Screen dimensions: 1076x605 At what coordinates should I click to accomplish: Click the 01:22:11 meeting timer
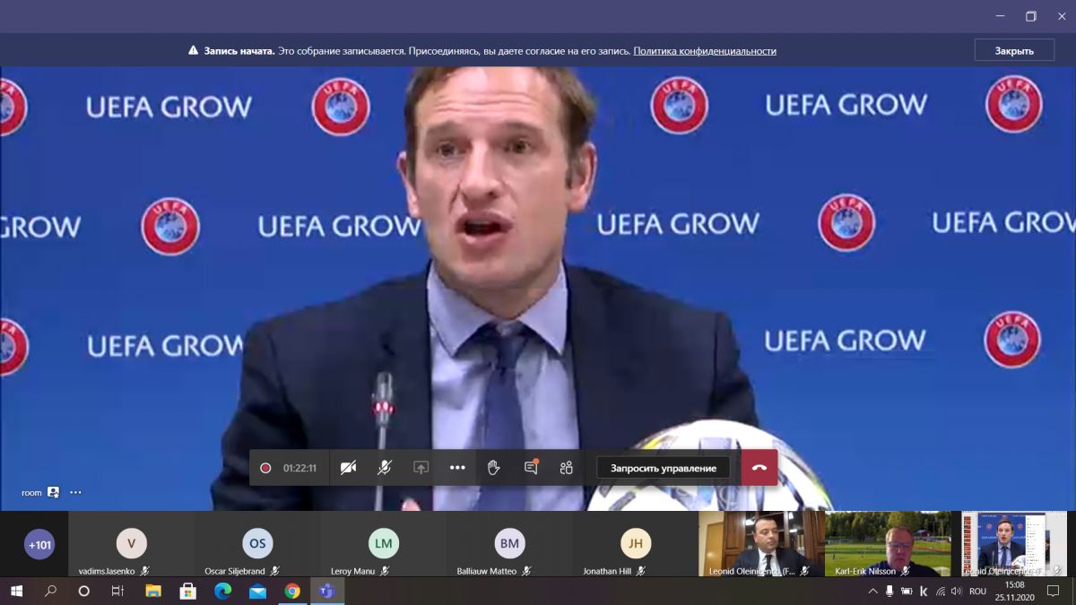click(x=299, y=468)
